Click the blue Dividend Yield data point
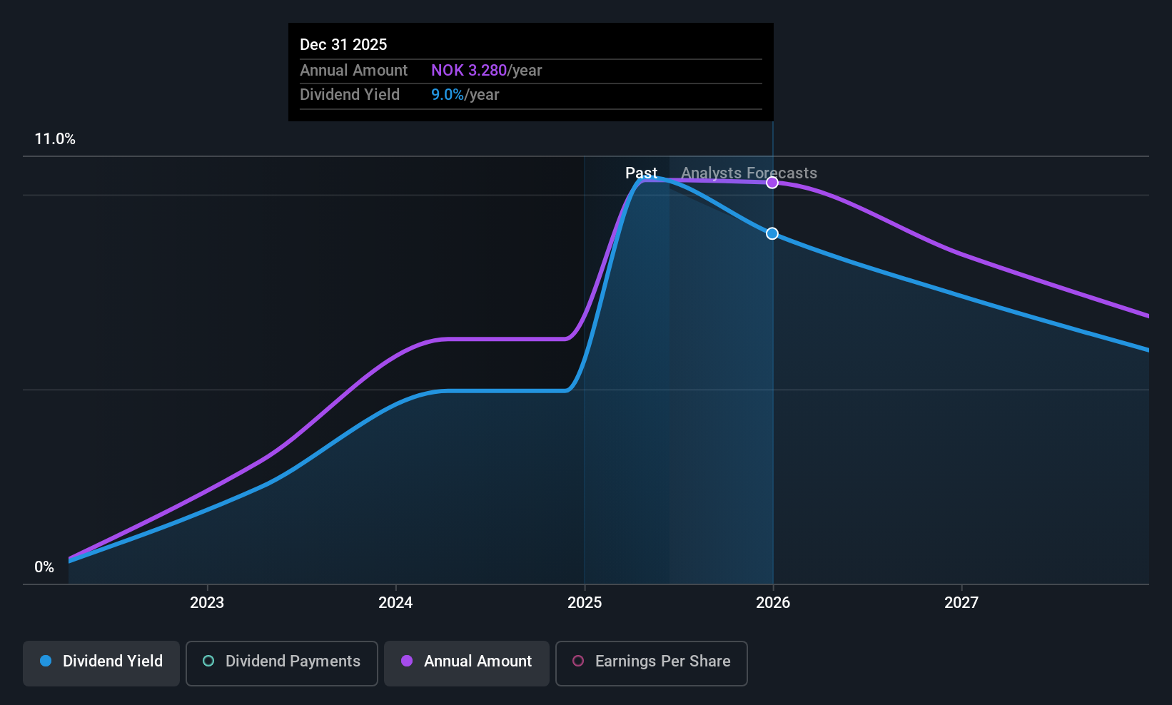This screenshot has width=1172, height=705. (772, 234)
